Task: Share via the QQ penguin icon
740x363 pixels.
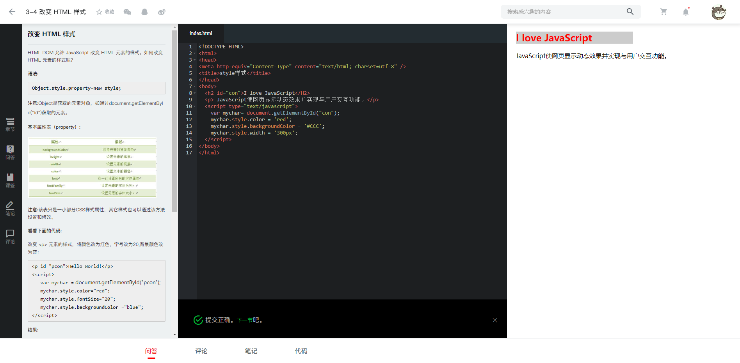Action: [144, 12]
